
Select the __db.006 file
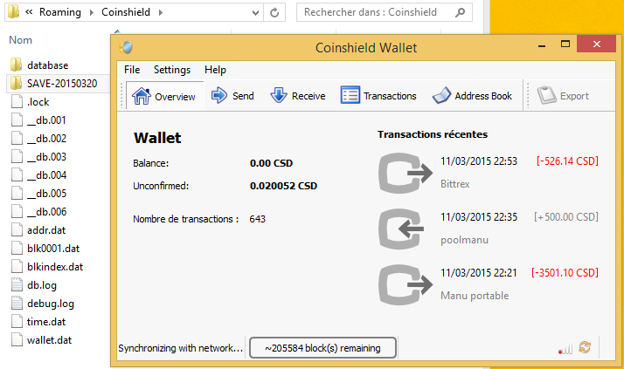coord(46,212)
